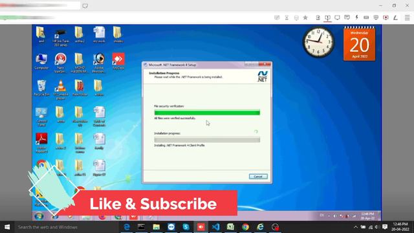Click the star favorite icon in toolbar
Screen dimensions: 414x233
(305, 17)
